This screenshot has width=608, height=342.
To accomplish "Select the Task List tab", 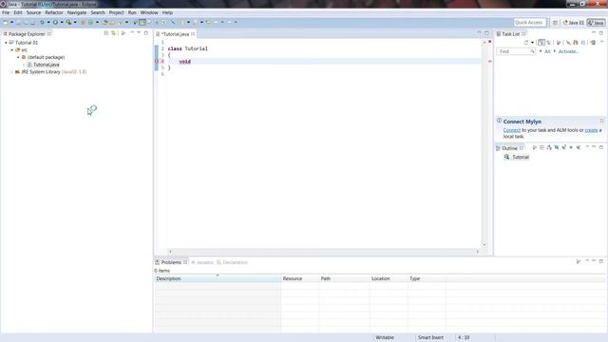I will coord(511,34).
